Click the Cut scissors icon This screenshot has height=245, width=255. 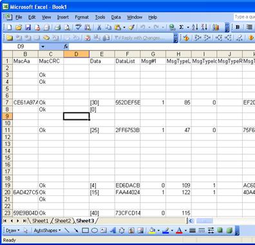click(99, 27)
